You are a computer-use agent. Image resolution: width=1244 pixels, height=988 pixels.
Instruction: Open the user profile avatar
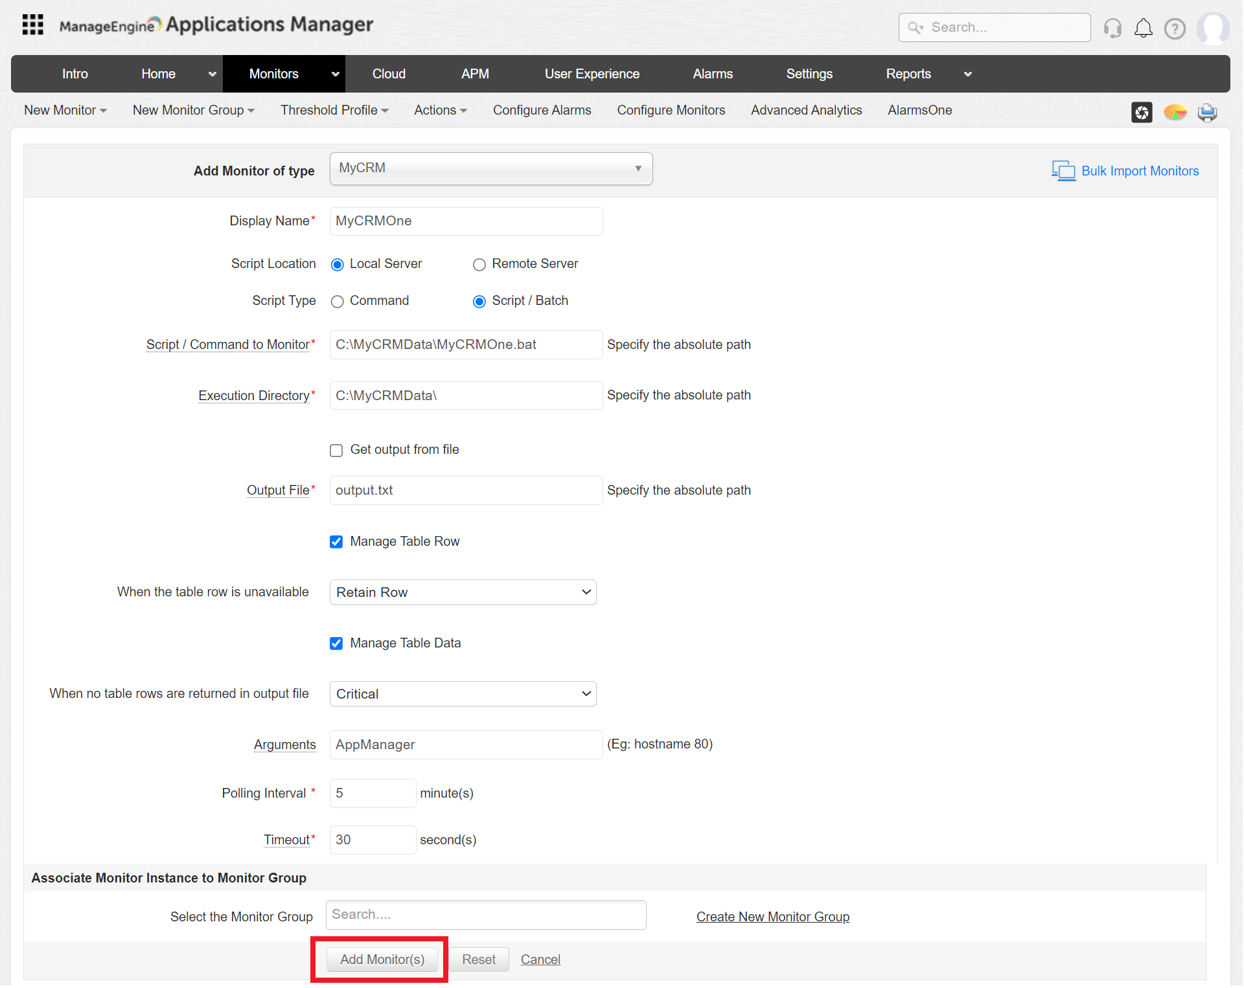1212,28
